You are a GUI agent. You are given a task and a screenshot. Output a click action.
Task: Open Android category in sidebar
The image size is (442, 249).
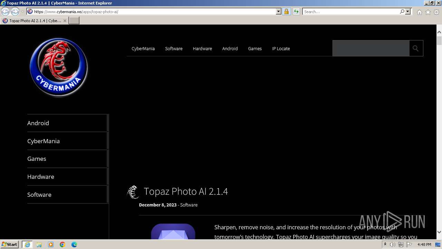tap(38, 123)
